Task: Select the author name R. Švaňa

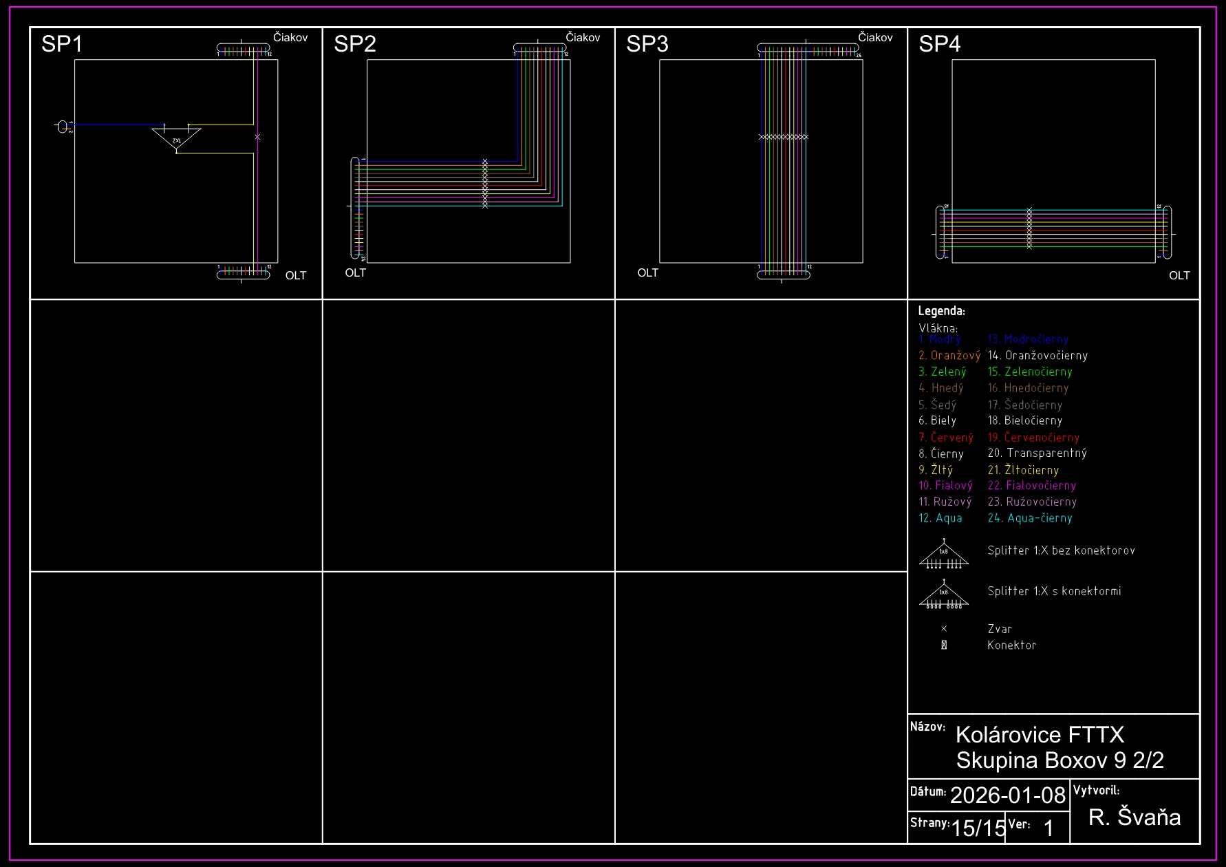Action: (x=1134, y=817)
